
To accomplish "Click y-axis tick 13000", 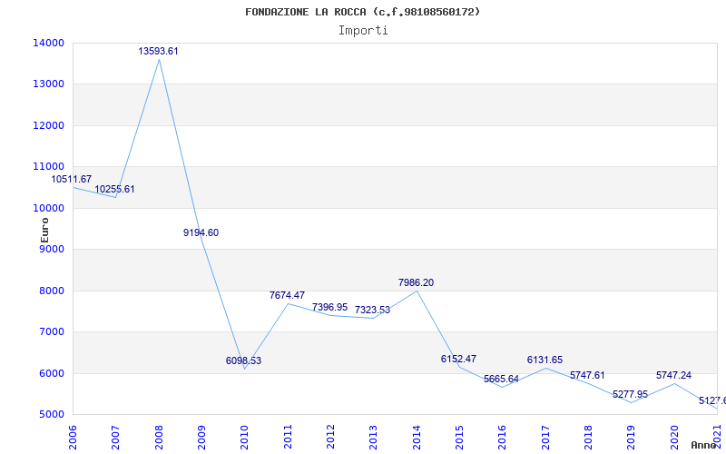I will click(48, 84).
